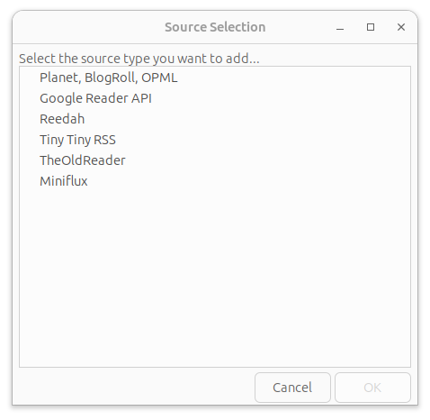Select Miniflux in the list

pos(215,181)
